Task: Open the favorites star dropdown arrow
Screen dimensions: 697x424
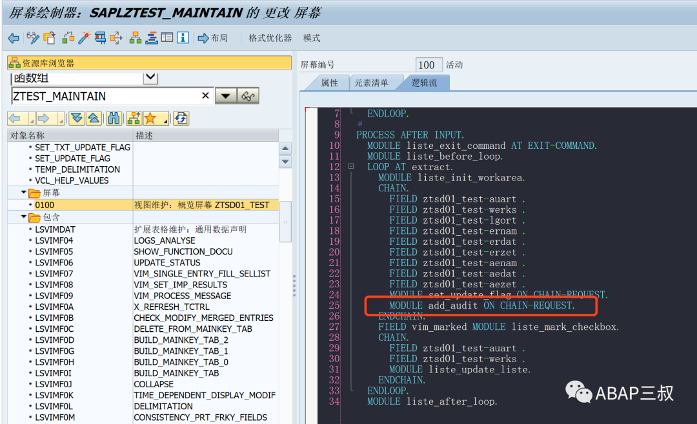Action: pyautogui.click(x=165, y=120)
